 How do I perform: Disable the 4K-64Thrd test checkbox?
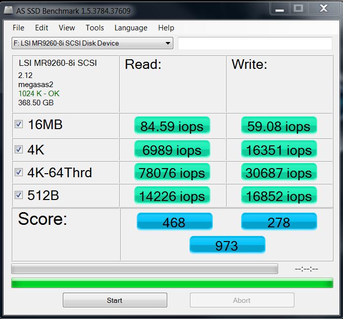tap(19, 172)
